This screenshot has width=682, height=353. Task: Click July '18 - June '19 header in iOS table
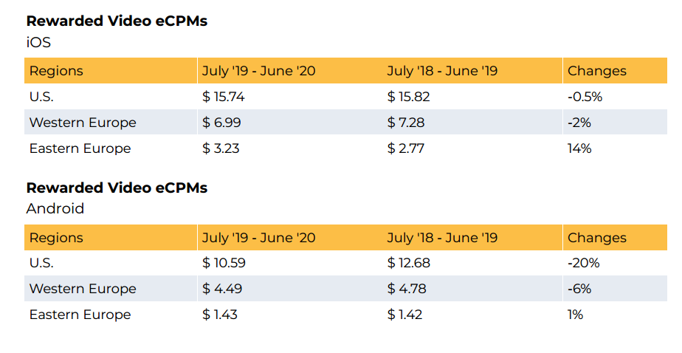tap(442, 72)
